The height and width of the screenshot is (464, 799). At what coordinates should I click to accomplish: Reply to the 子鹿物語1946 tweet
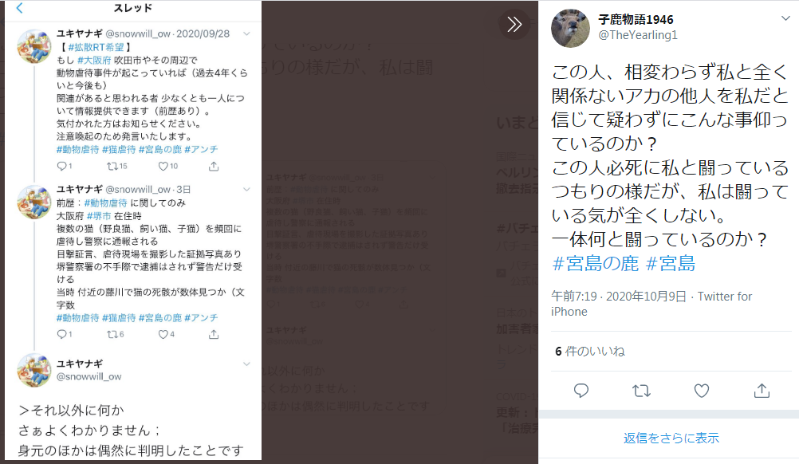click(x=581, y=391)
